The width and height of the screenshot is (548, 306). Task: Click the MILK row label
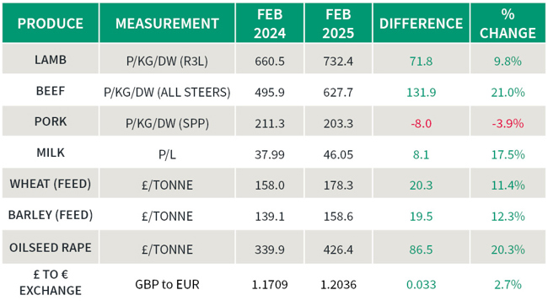coord(51,153)
